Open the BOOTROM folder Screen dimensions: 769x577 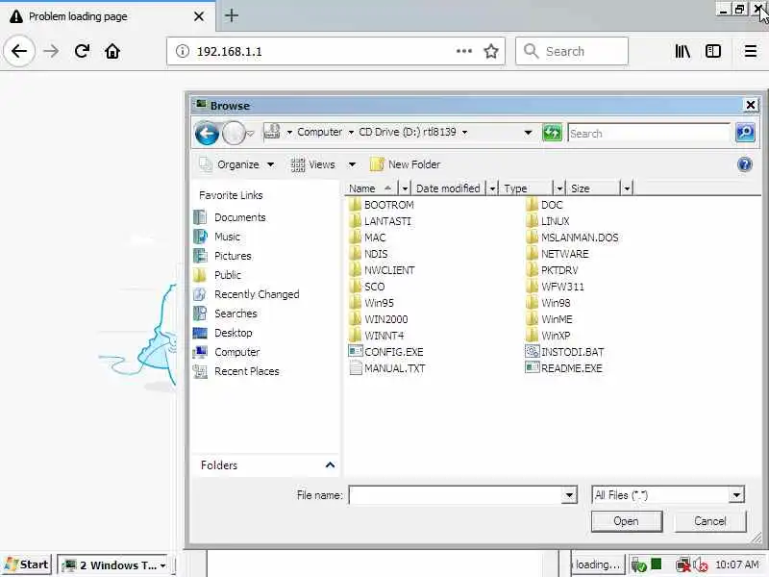(382, 205)
